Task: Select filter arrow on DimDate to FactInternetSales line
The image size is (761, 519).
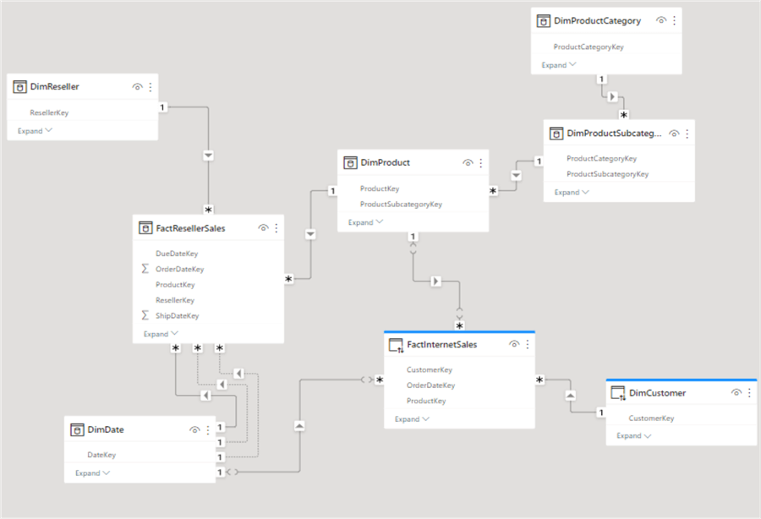Action: pyautogui.click(x=299, y=426)
